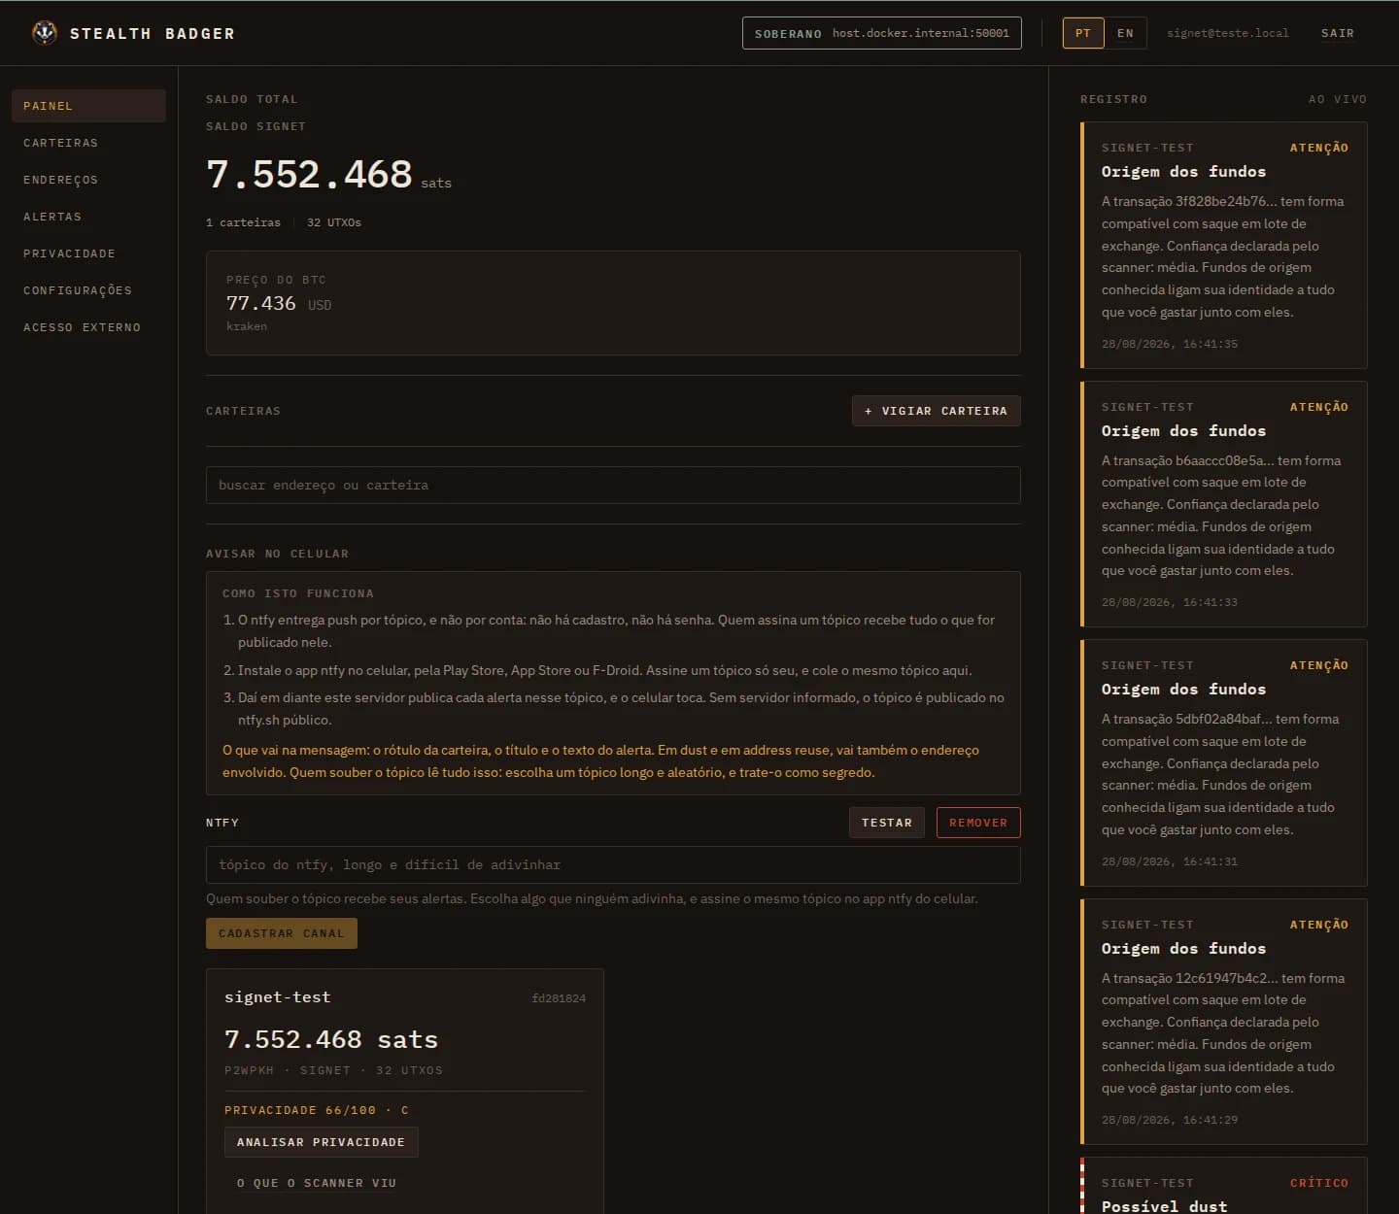Screen dimensions: 1399x1214
Task: Click the alert timestamp 28/08/2026, 16:41:29
Action: (x=1170, y=1120)
